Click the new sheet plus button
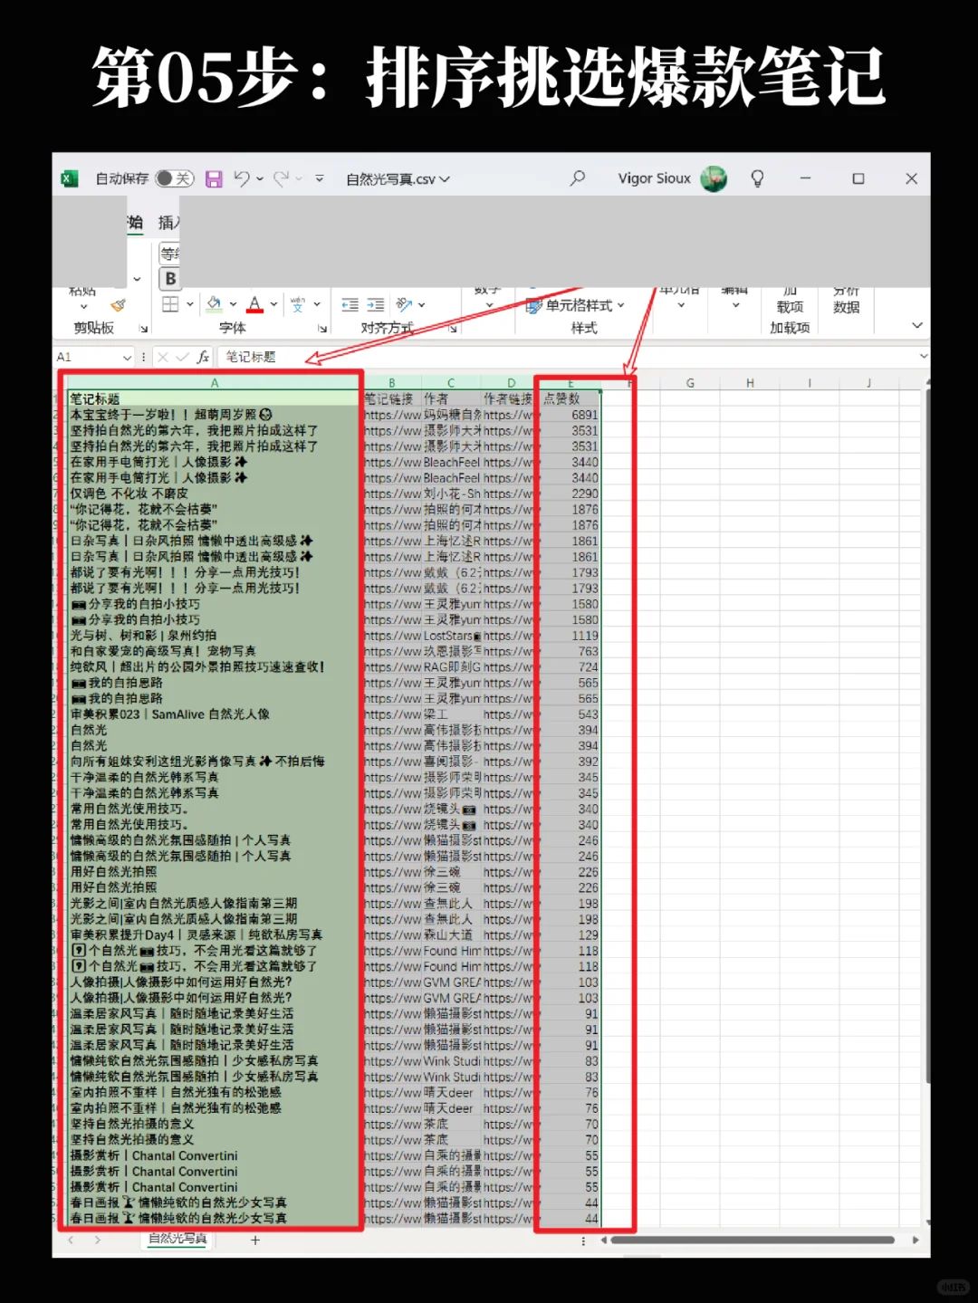 (255, 1241)
